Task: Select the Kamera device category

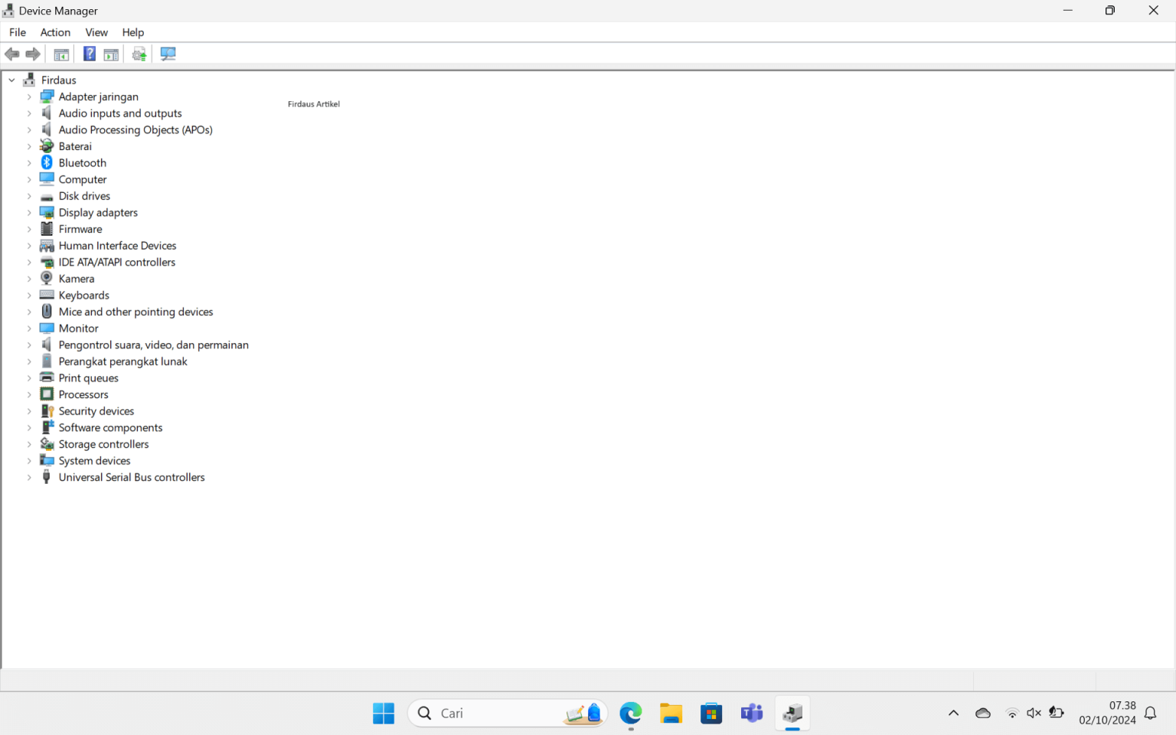Action: (74, 278)
